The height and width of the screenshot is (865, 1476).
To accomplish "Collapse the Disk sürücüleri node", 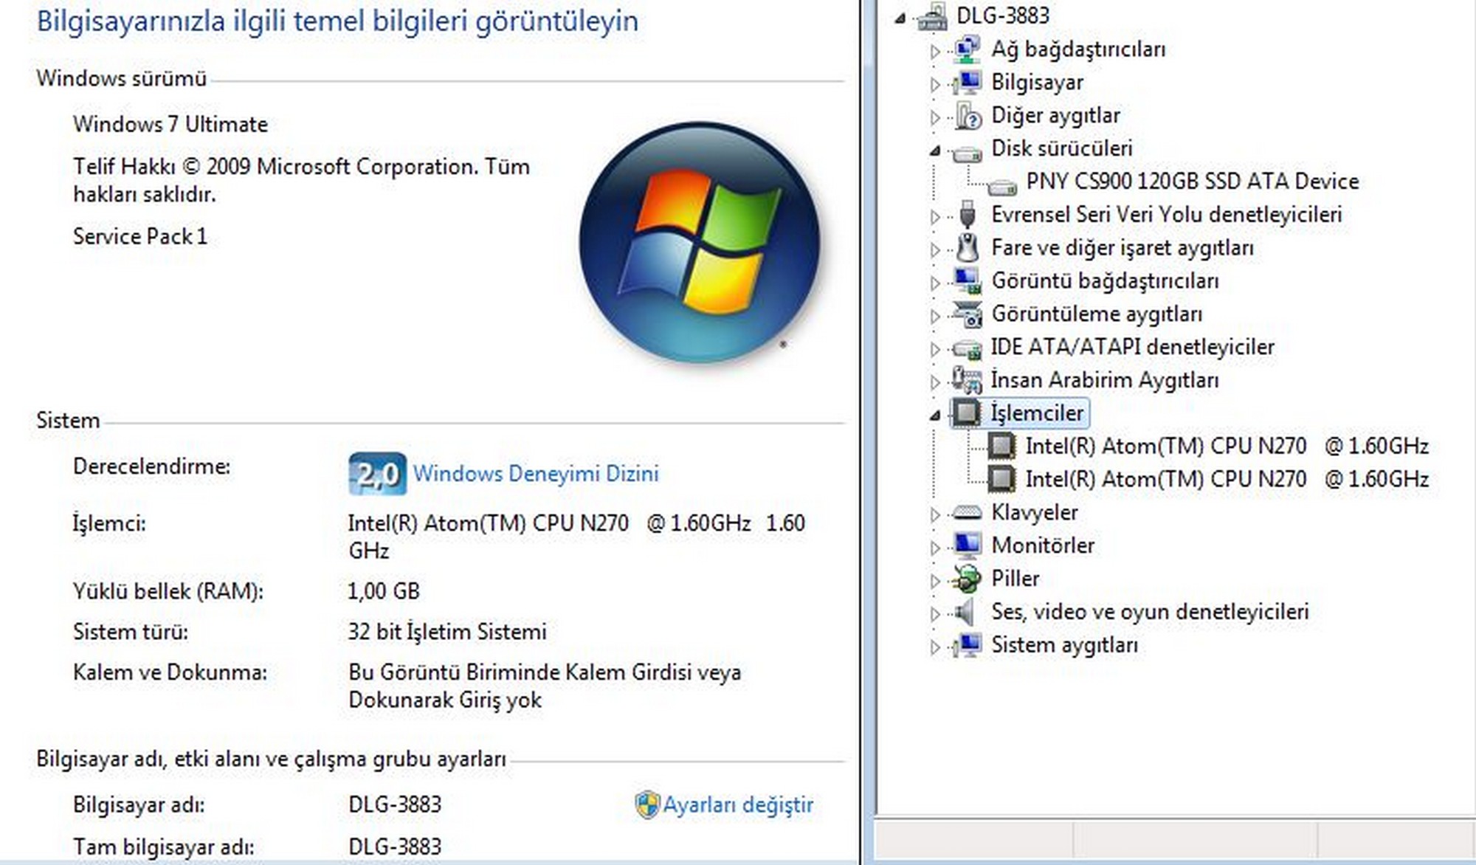I will tap(935, 151).
